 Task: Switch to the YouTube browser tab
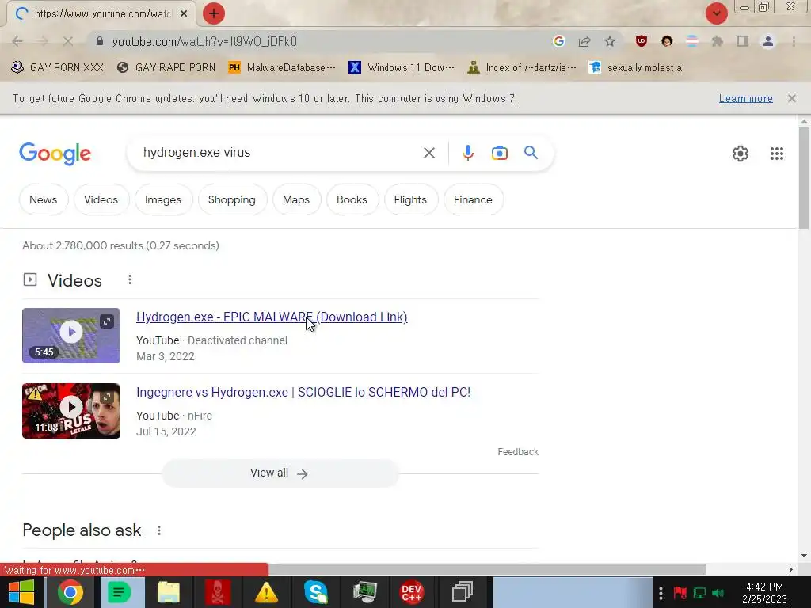(101, 13)
